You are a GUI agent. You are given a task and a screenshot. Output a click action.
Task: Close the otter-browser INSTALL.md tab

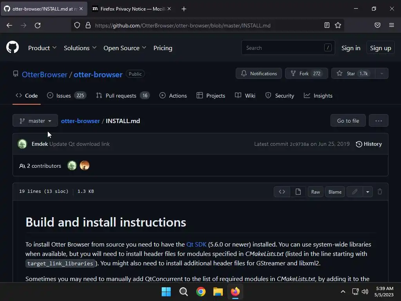(x=81, y=9)
